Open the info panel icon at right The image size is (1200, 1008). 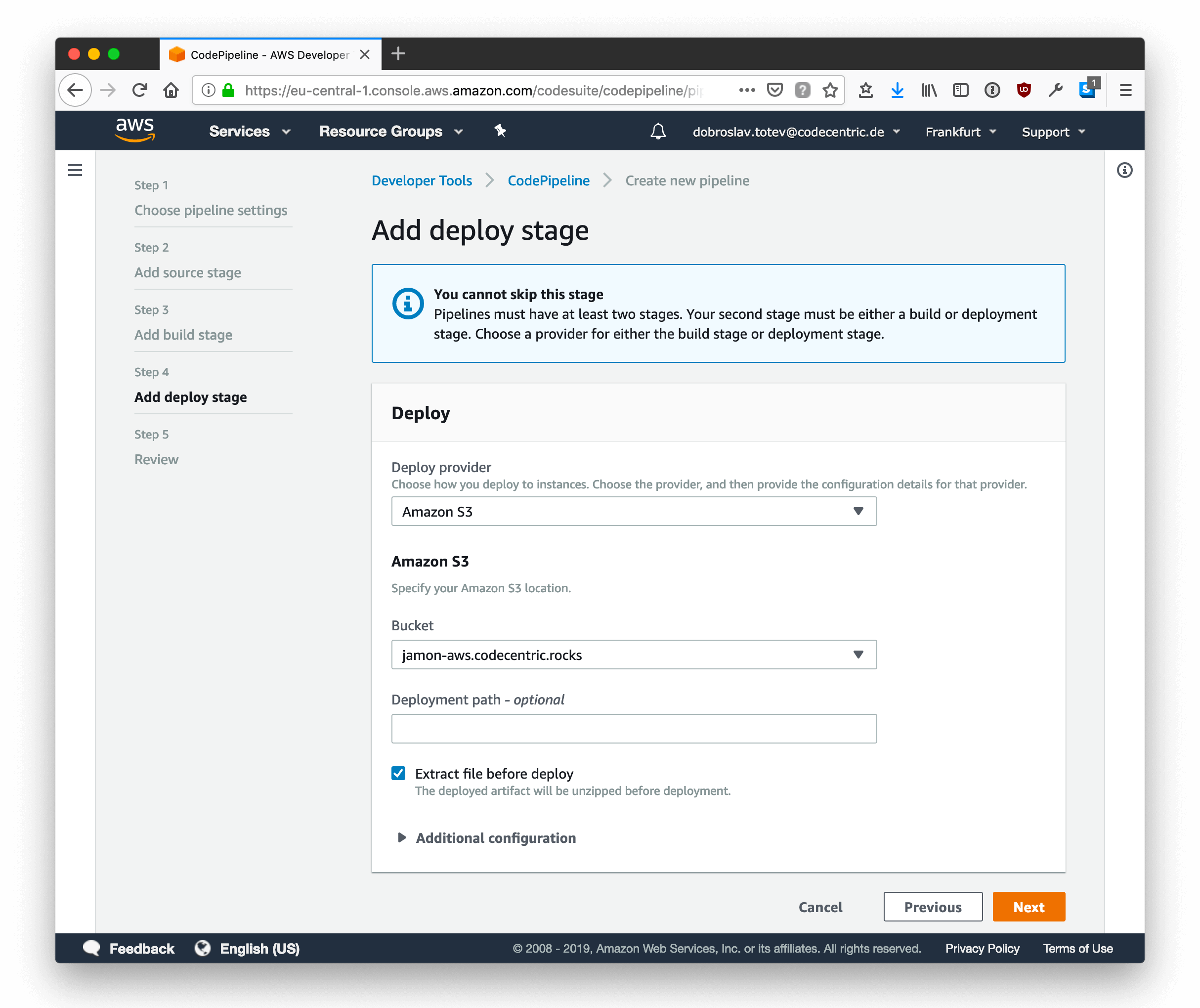(1124, 170)
